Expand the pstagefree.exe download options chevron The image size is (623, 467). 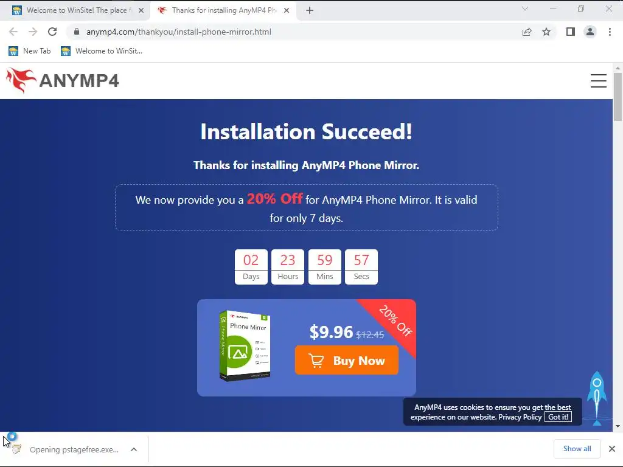point(134,449)
